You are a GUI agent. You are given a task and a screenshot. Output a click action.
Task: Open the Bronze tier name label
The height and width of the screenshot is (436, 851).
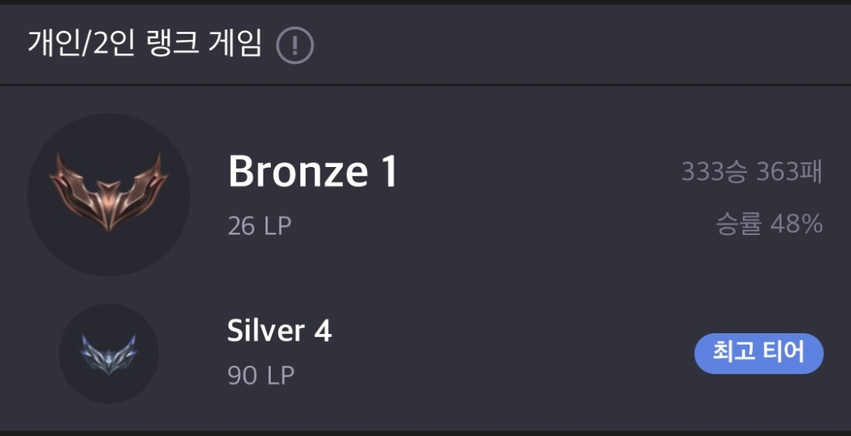(x=298, y=172)
